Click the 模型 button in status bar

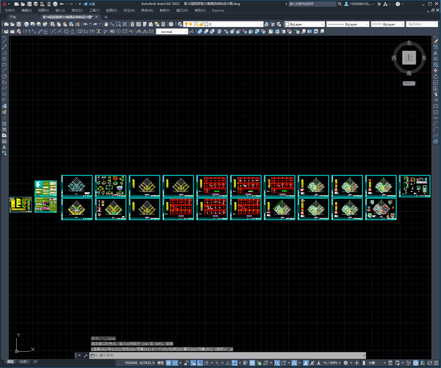pos(161,363)
